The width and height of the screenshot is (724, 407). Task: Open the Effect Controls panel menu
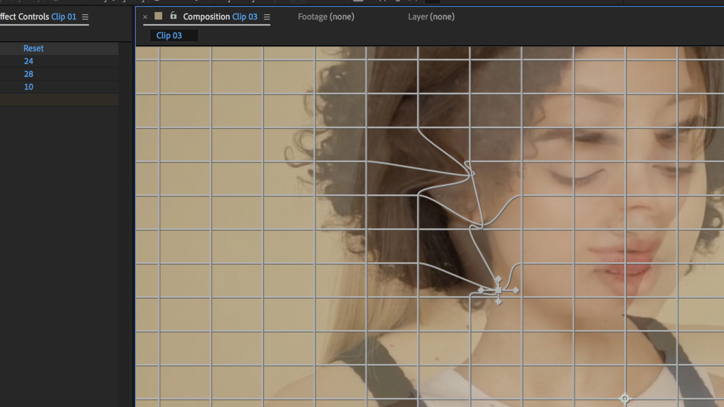85,17
